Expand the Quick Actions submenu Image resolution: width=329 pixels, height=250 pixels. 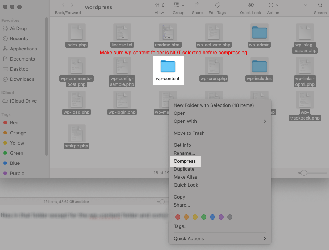pos(220,239)
